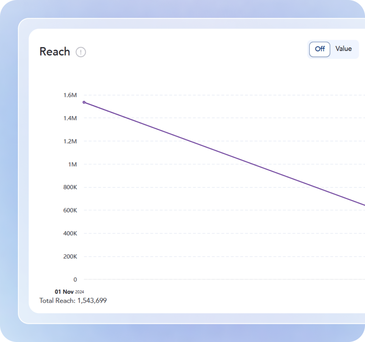Select the Off label option
This screenshot has height=342, width=365.
pos(320,49)
